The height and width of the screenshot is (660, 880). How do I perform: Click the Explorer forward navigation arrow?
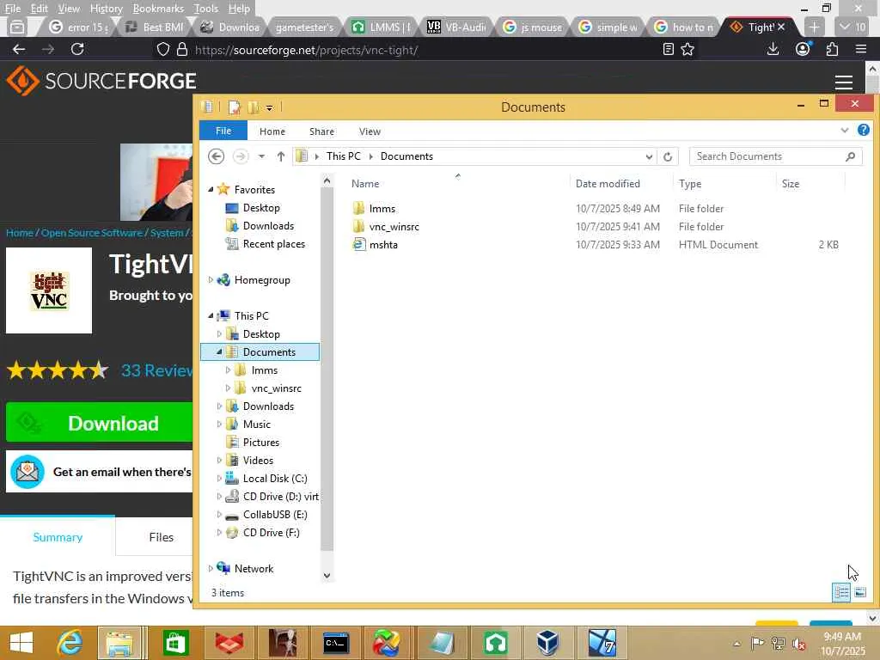(x=241, y=156)
